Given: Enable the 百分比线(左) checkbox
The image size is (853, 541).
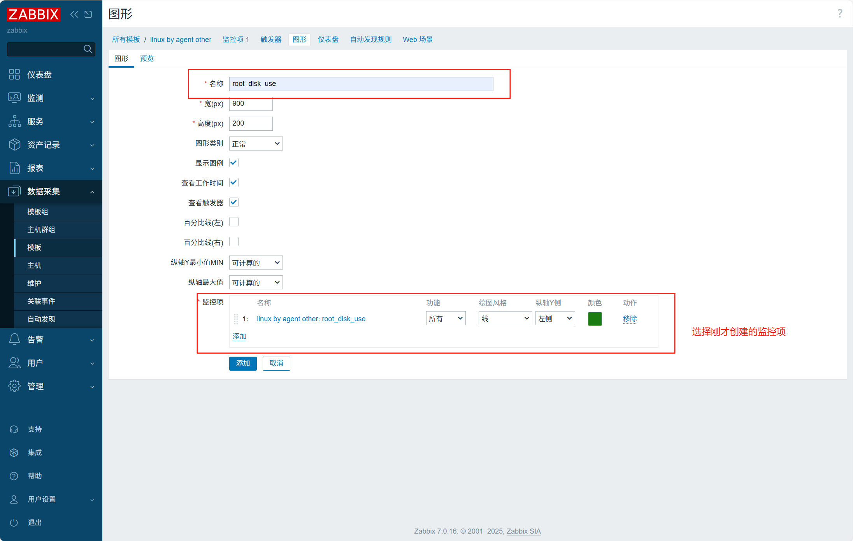Looking at the screenshot, I should tap(234, 222).
